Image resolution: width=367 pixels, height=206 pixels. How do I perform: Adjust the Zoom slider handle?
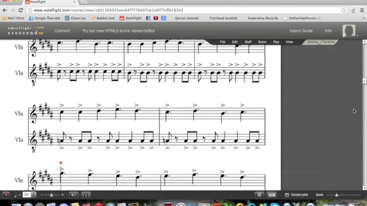tap(337, 195)
